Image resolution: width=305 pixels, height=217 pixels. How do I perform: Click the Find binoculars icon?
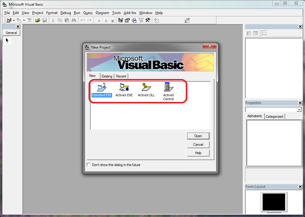click(74, 20)
